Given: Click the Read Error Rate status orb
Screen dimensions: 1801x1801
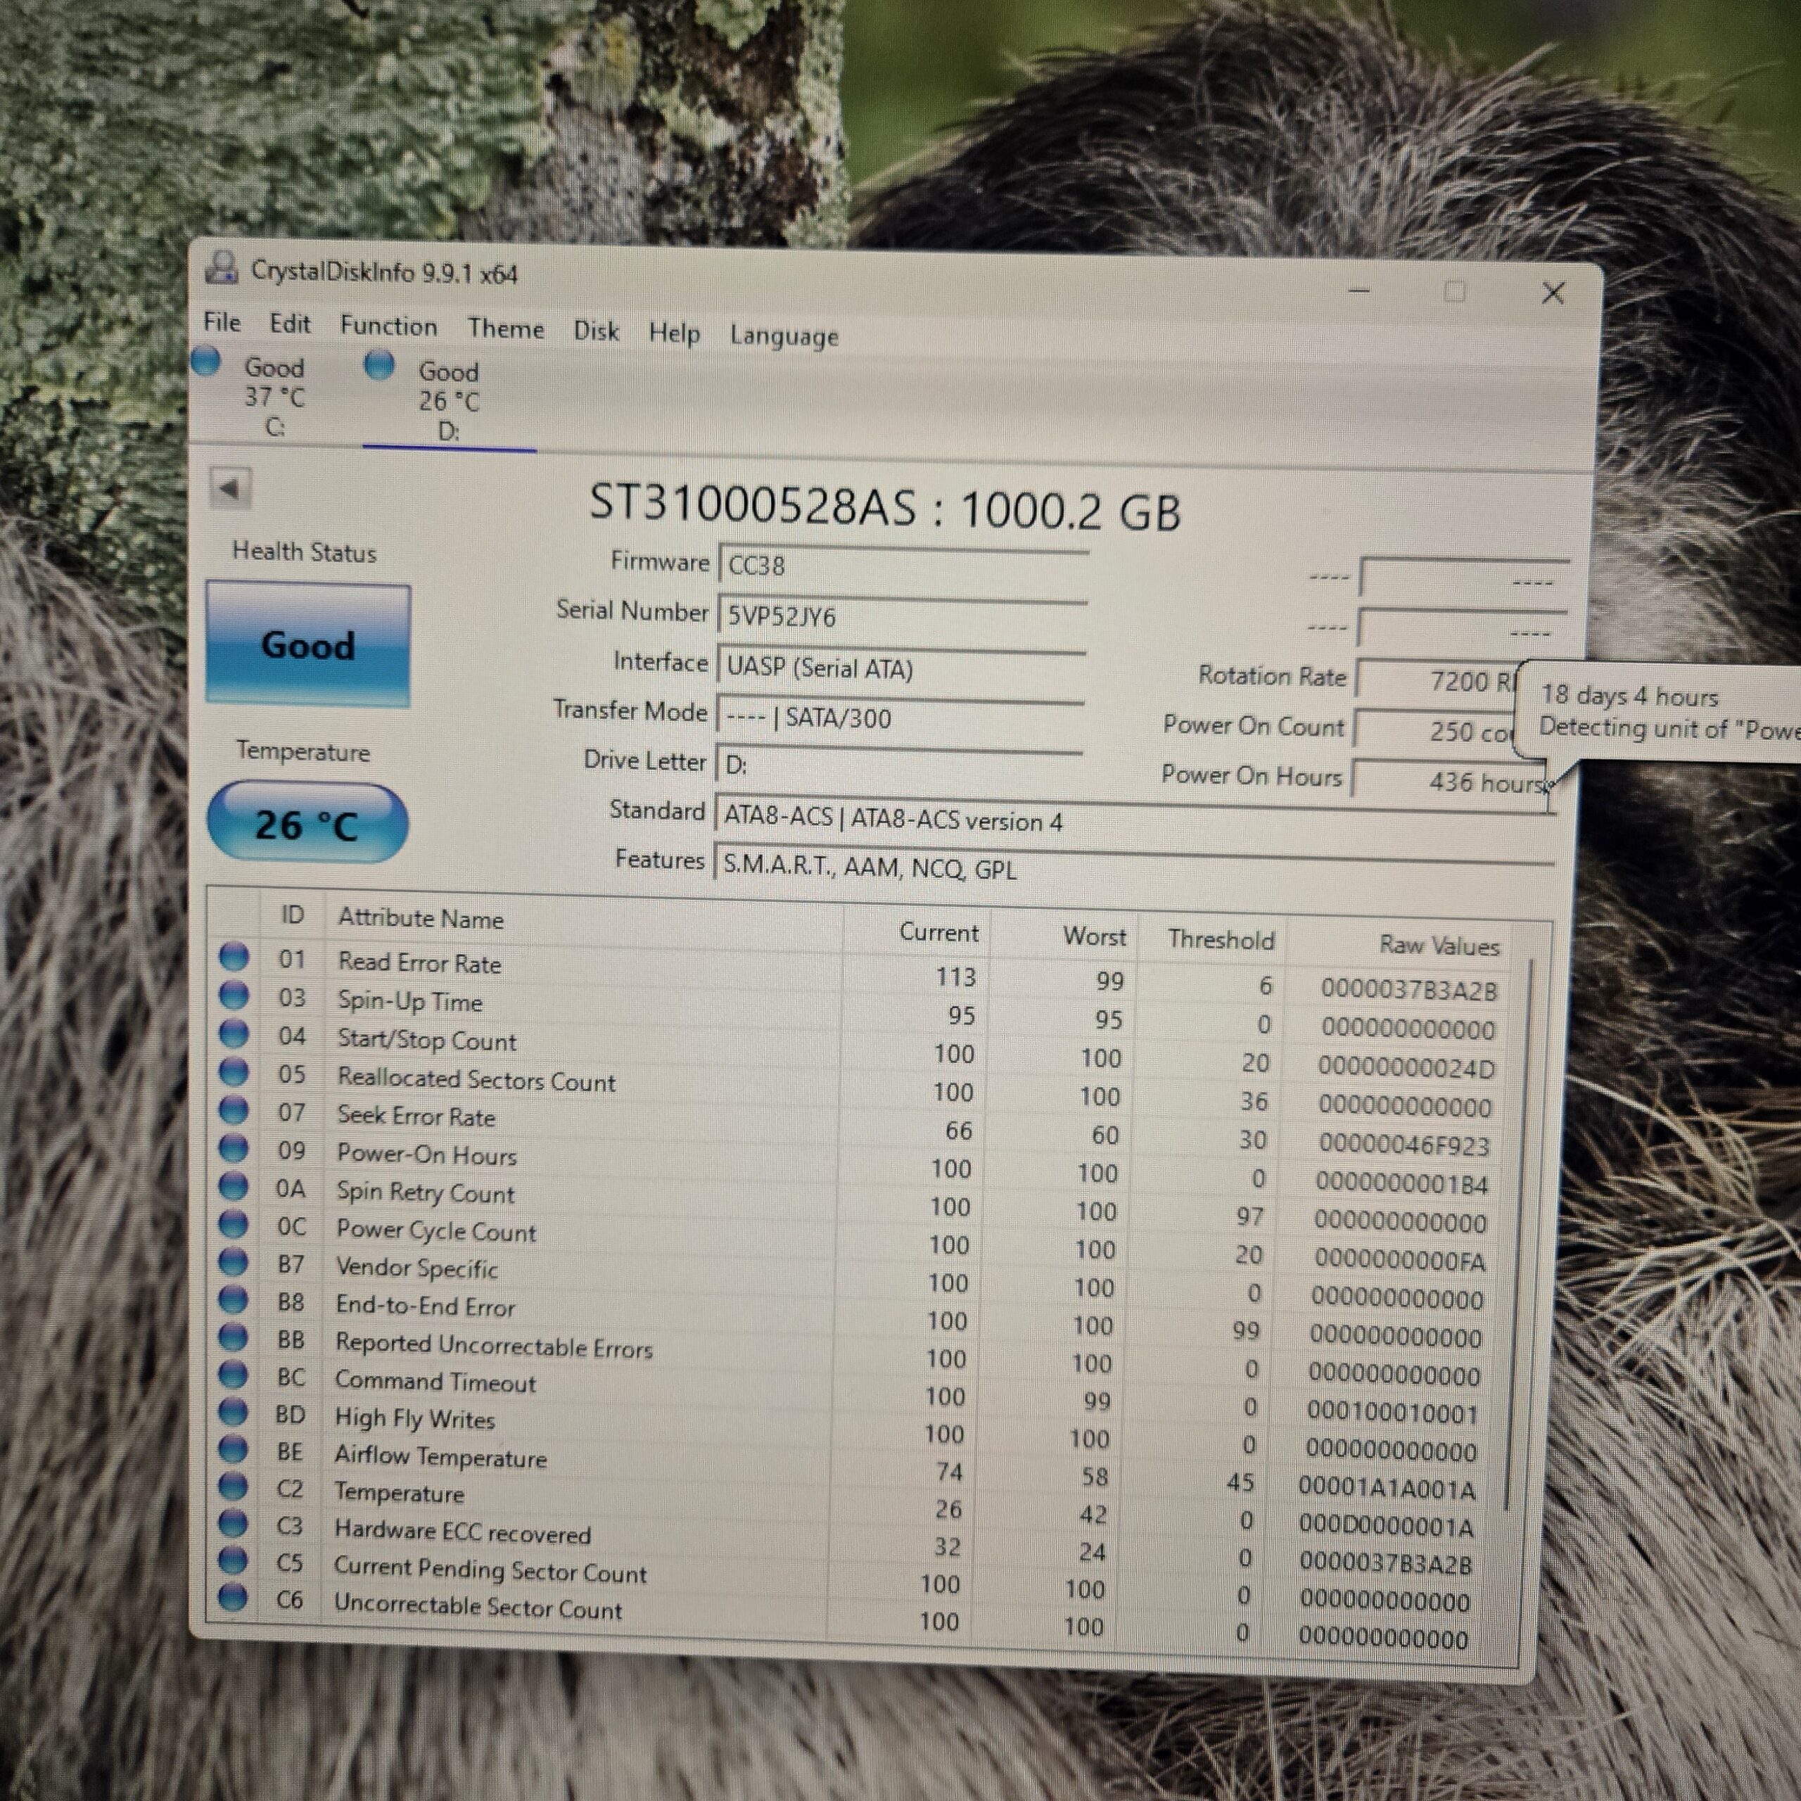Looking at the screenshot, I should 234,957.
